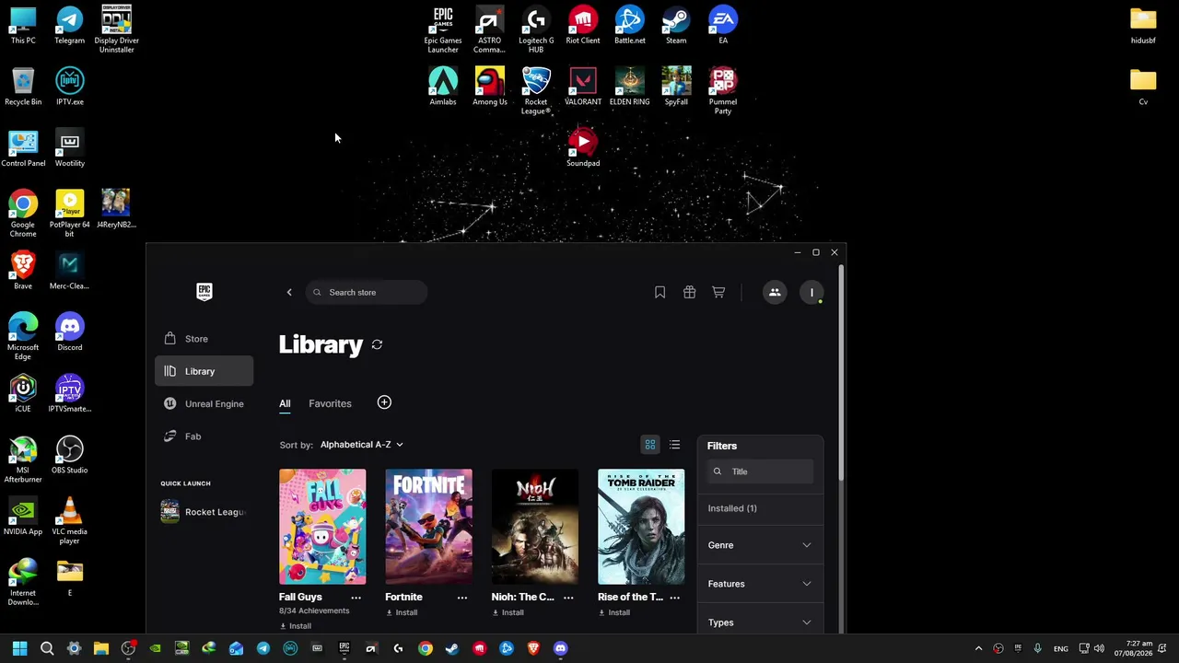Open the Fall Guys cover thumbnail
Viewport: 1179px width, 663px height.
[322, 527]
